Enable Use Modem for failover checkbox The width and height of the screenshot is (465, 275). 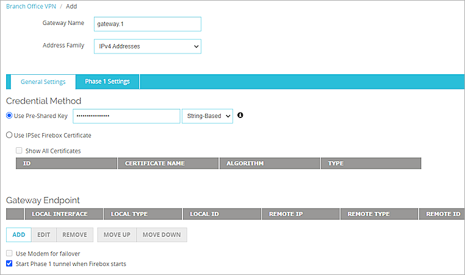tap(10, 253)
